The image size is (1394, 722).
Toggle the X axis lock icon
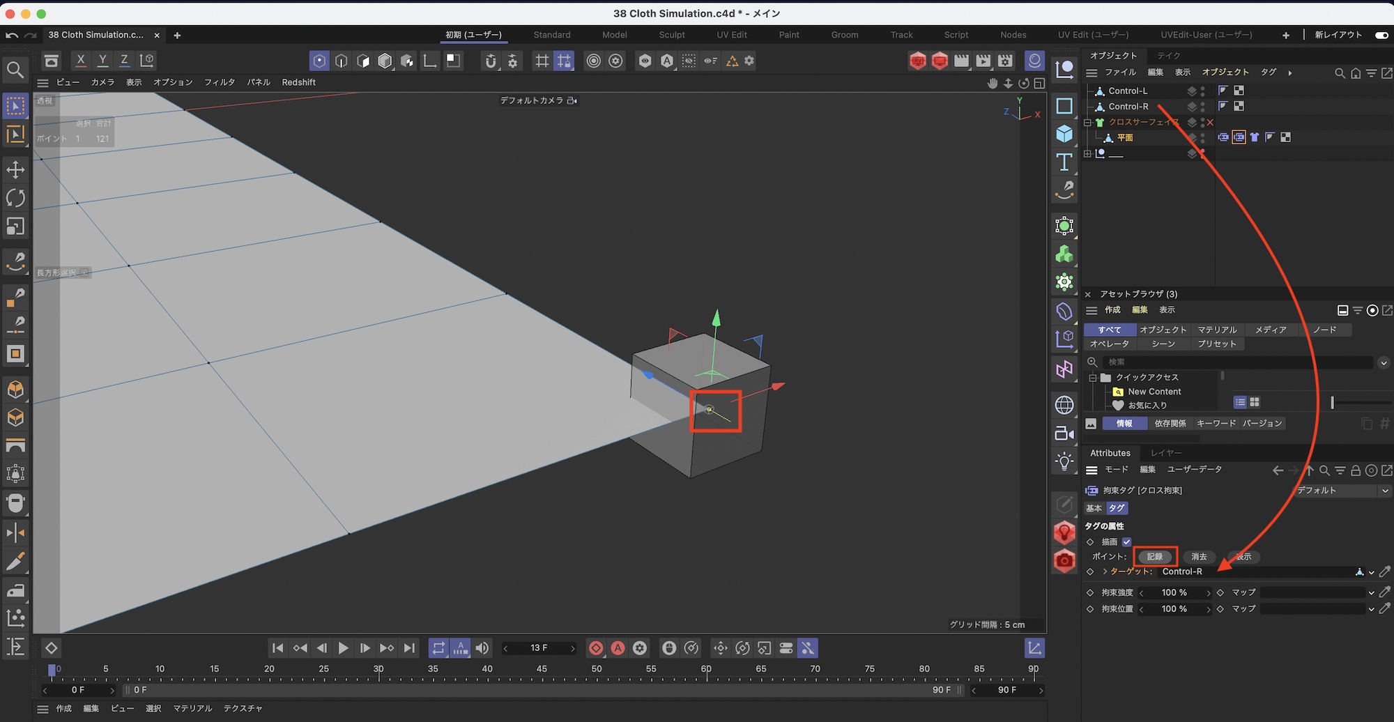pyautogui.click(x=81, y=61)
